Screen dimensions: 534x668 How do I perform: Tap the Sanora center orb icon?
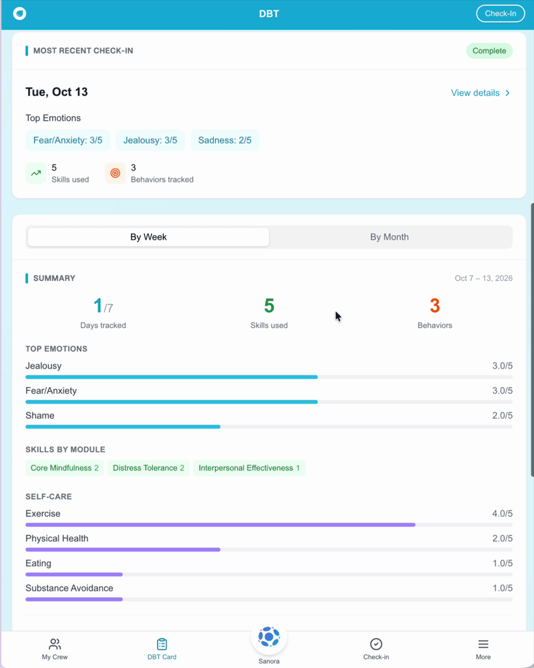point(269,637)
